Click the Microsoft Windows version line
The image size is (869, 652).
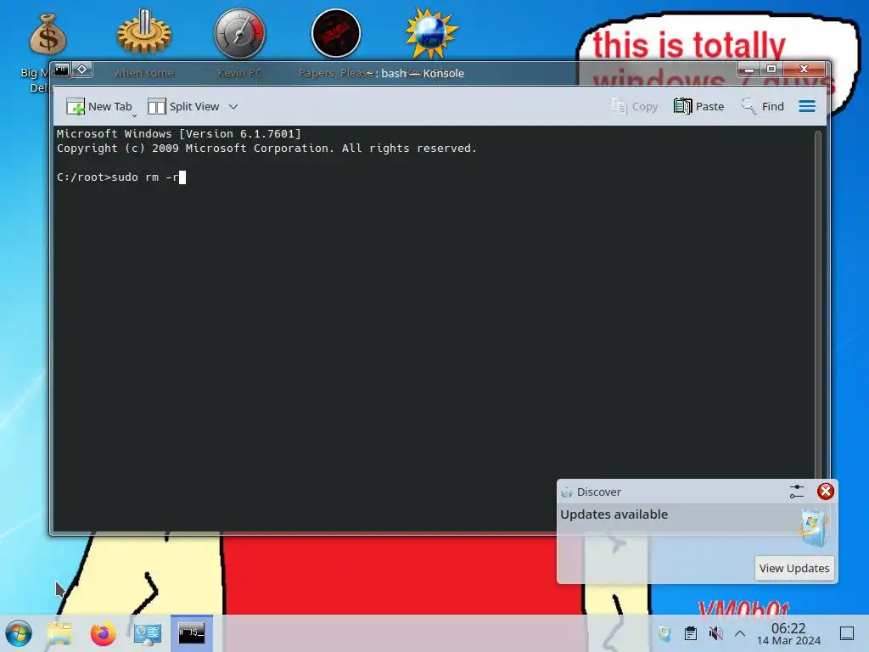coord(178,133)
